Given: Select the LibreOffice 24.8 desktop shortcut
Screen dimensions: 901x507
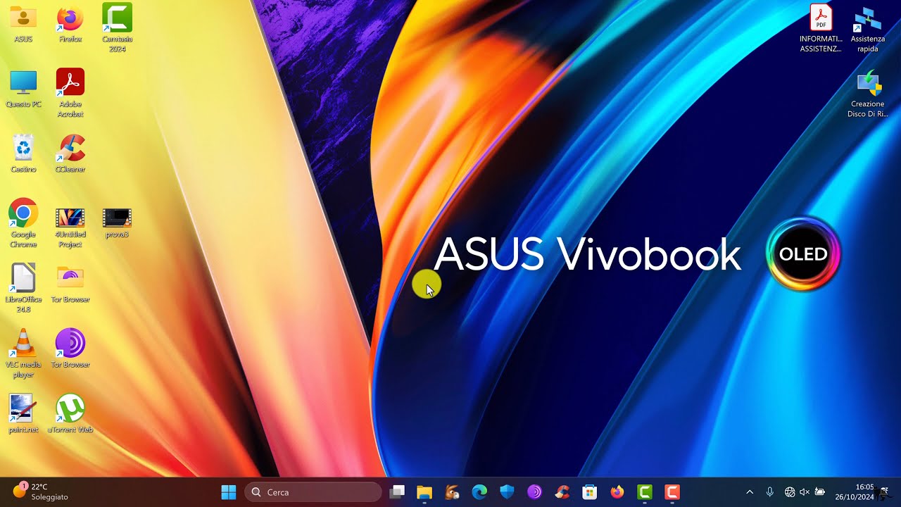Looking at the screenshot, I should (23, 288).
